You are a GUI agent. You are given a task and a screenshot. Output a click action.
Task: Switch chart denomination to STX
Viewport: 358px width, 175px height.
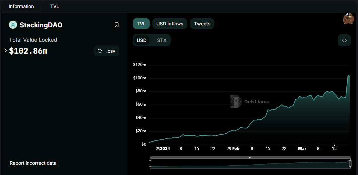tap(162, 40)
